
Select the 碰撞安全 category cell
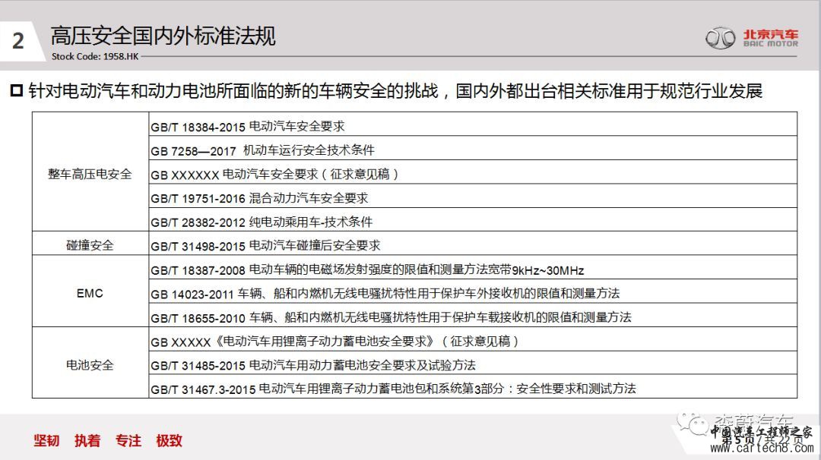click(x=90, y=245)
